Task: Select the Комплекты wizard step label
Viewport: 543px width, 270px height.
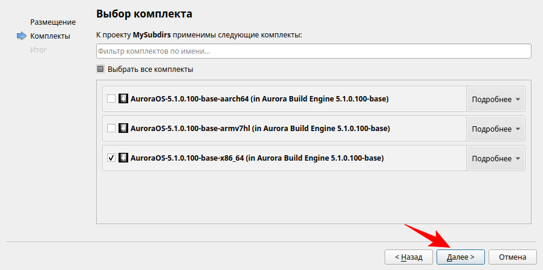Action: coord(50,36)
